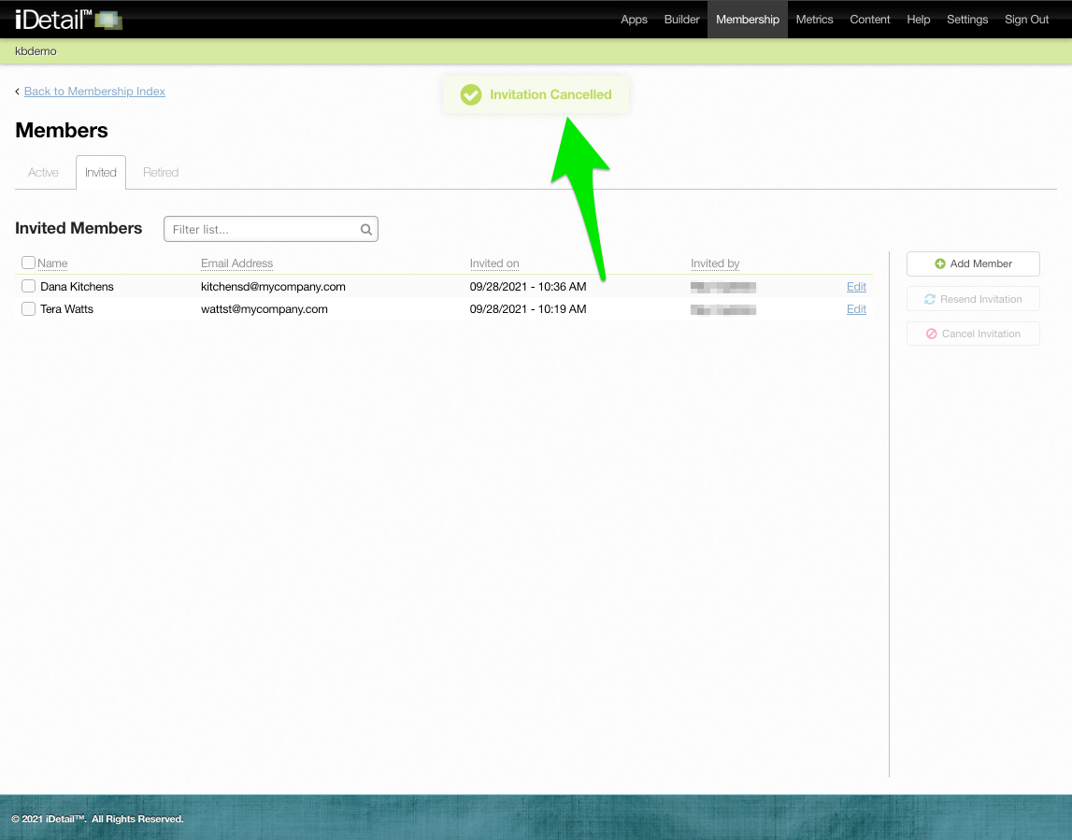The image size is (1072, 840).
Task: Go to the Membership section
Action: click(x=748, y=19)
